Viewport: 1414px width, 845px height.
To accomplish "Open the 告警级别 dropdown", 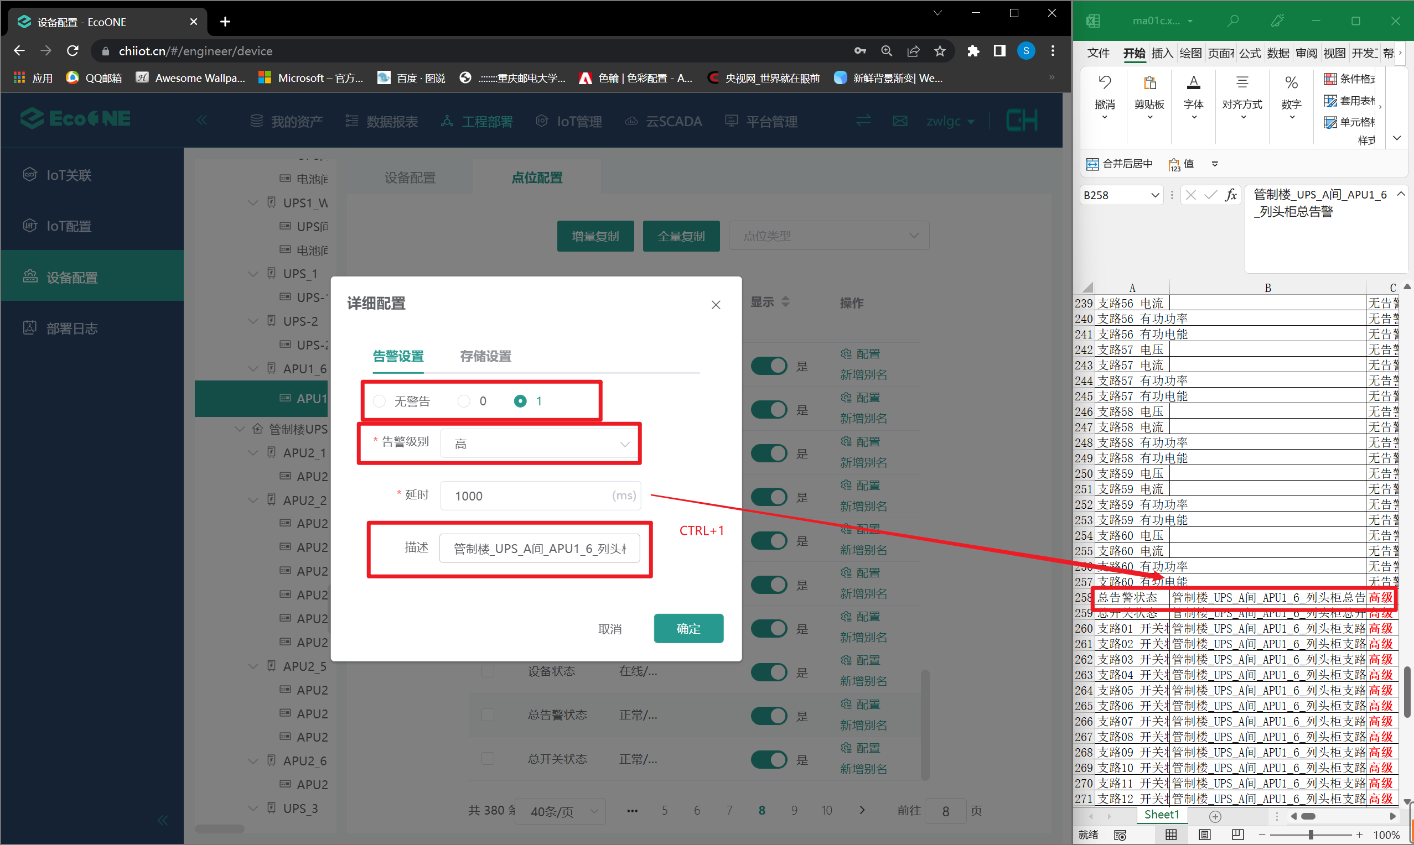I will point(540,444).
